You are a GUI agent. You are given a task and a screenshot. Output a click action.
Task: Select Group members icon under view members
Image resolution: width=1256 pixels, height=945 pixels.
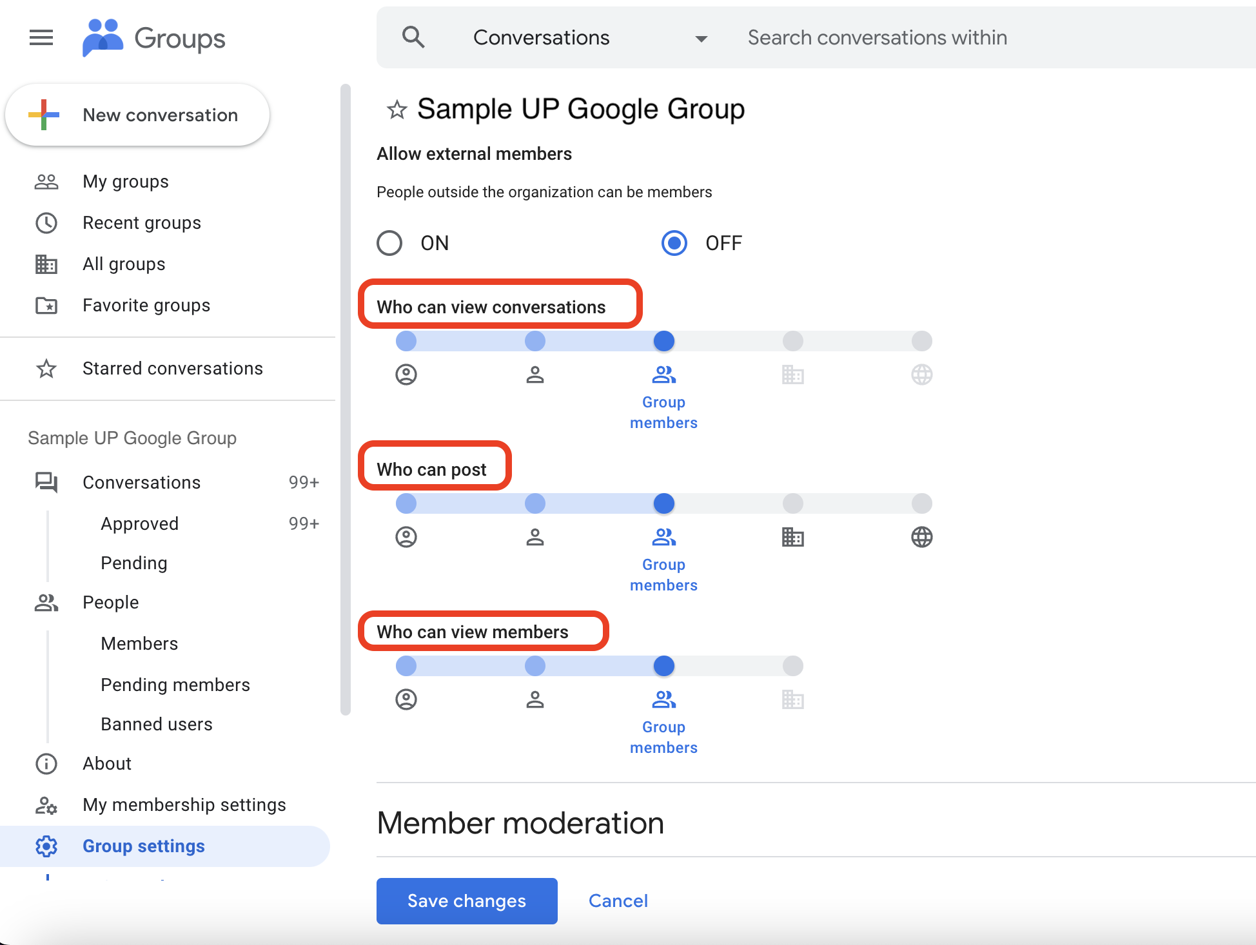coord(664,699)
